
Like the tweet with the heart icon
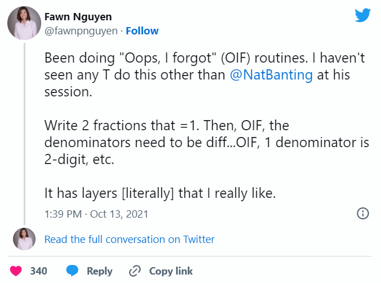(16, 271)
